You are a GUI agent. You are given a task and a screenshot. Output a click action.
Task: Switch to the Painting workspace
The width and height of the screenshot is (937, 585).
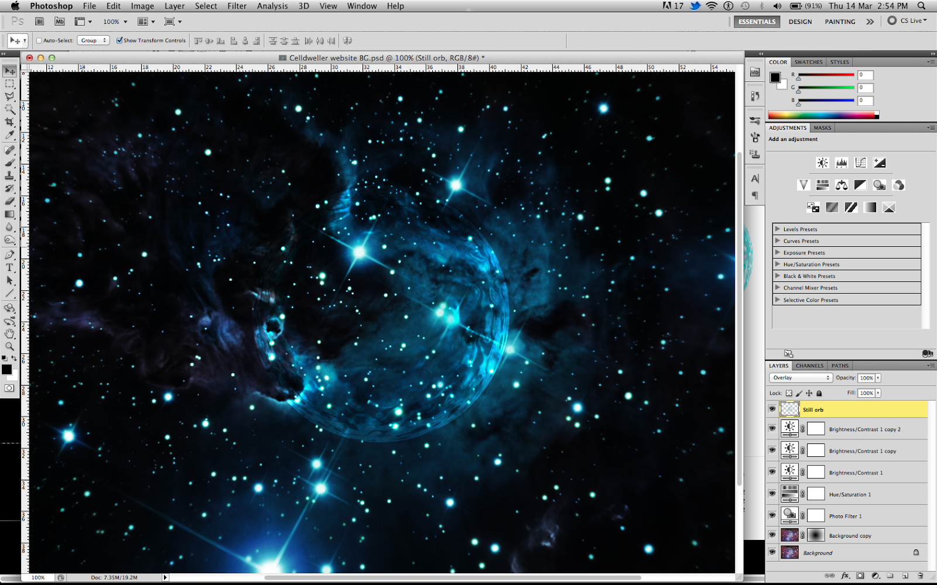[x=840, y=22]
